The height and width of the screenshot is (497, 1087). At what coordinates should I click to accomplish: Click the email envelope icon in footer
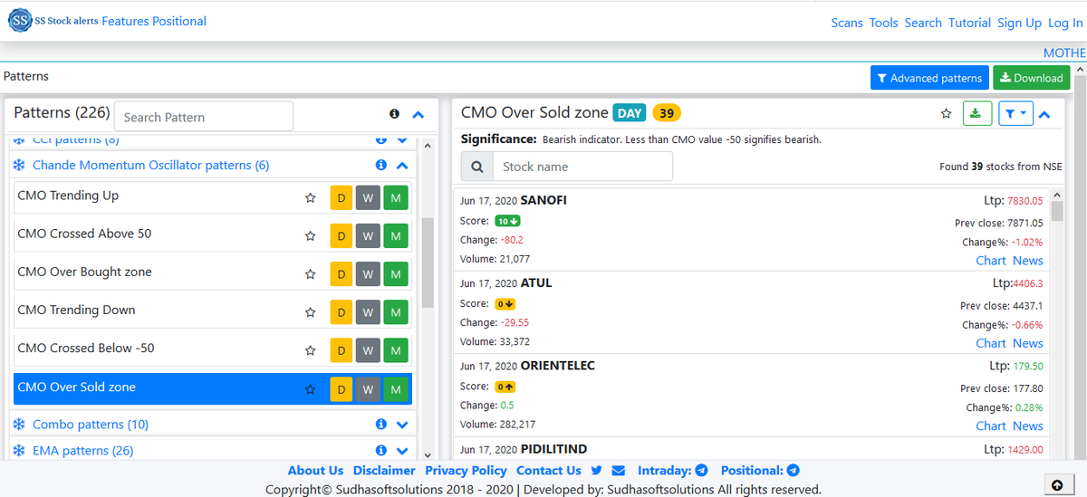tap(619, 471)
